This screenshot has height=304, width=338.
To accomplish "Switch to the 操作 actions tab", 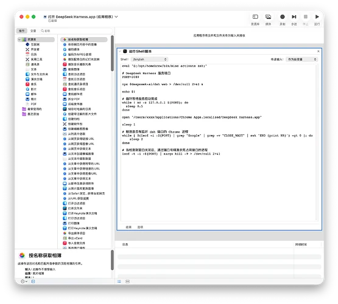I will click(22, 31).
